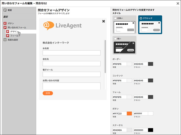
Task: Select the 暗い style radio button
Action: [115, 39]
